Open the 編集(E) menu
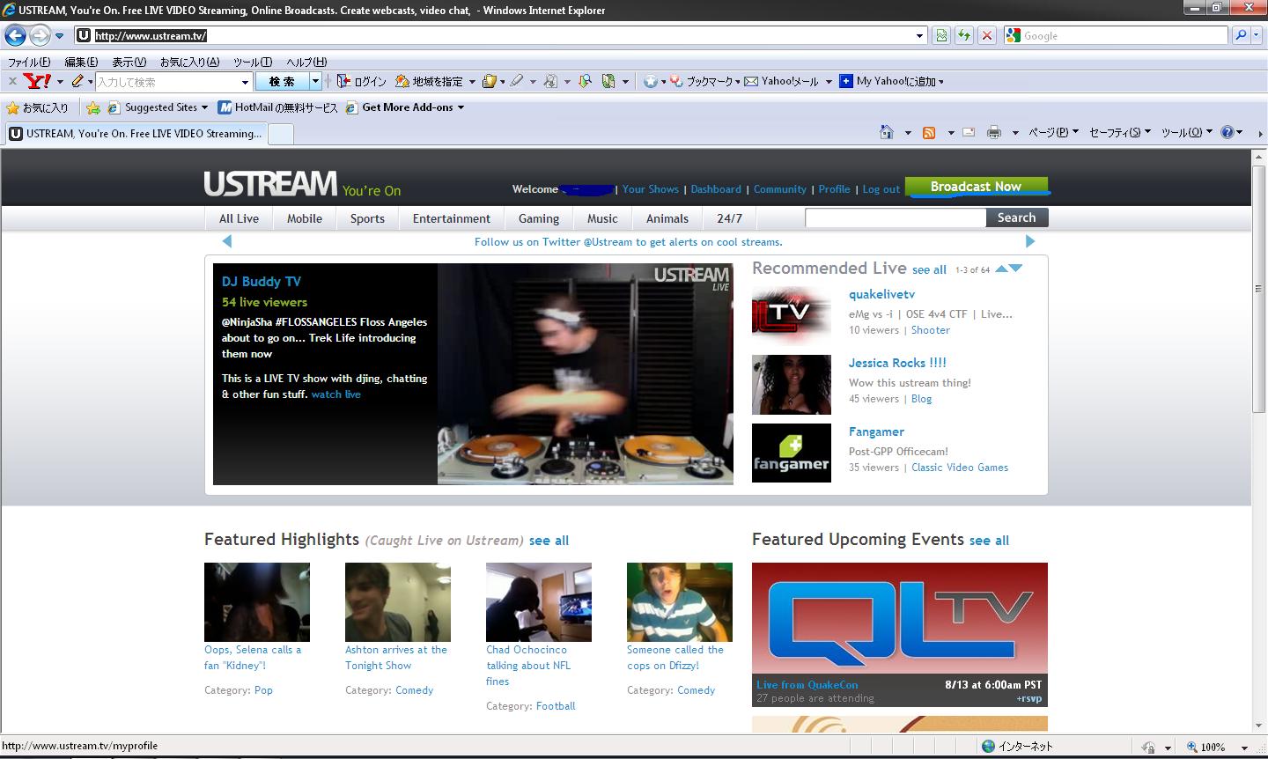 point(82,62)
